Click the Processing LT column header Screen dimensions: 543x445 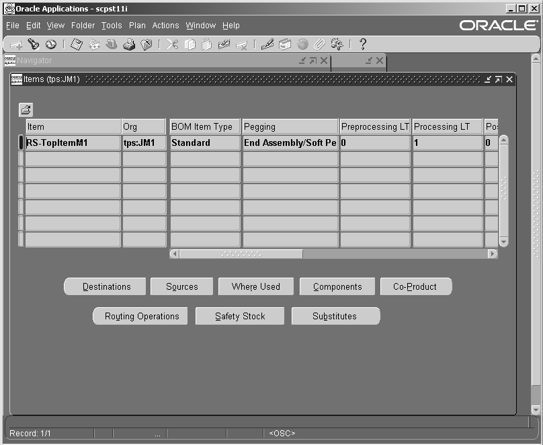click(x=448, y=126)
